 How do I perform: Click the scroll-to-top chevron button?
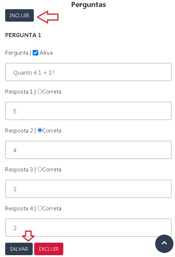(164, 243)
